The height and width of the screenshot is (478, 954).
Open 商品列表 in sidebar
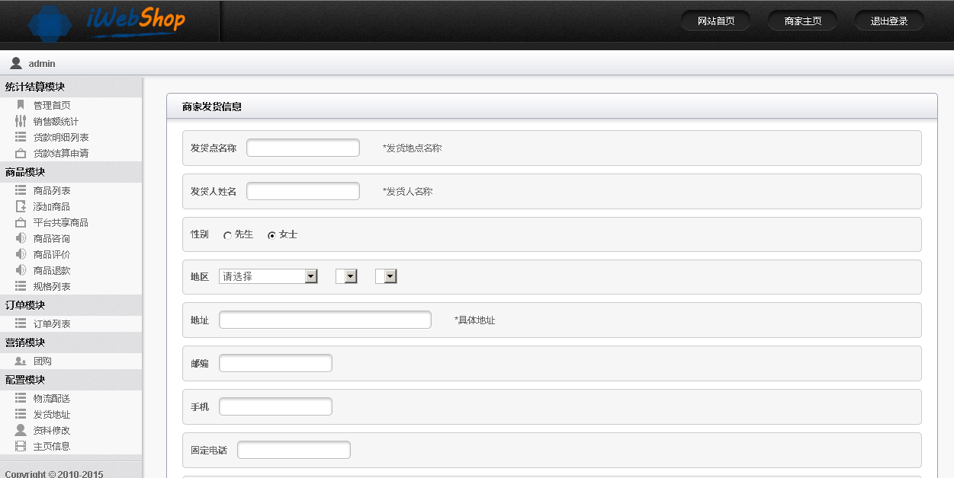pyautogui.click(x=52, y=191)
